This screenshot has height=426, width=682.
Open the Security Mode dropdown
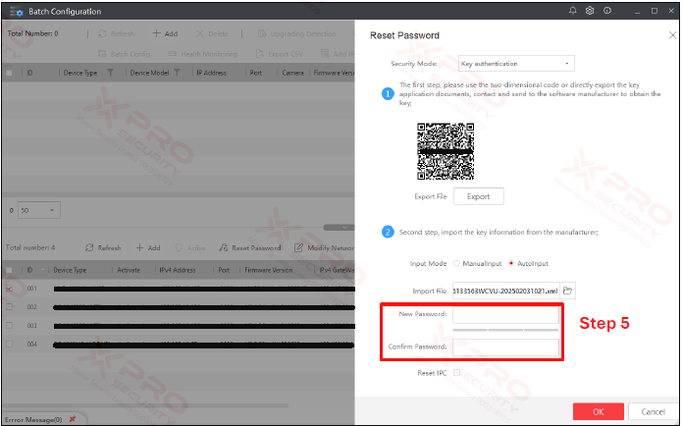pos(516,64)
